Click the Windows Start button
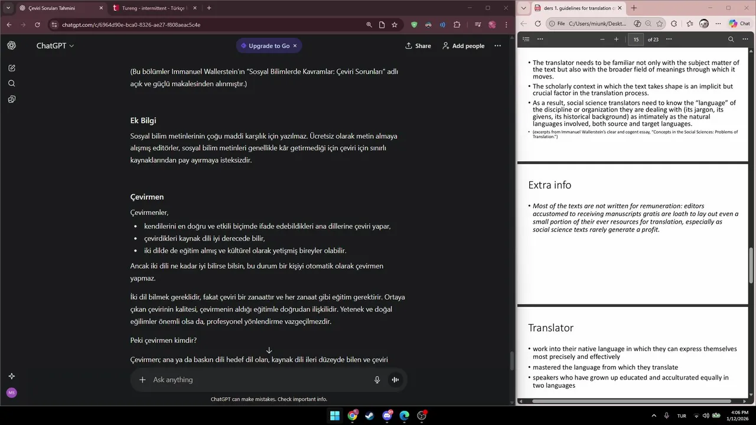This screenshot has width=756, height=425. tap(335, 416)
